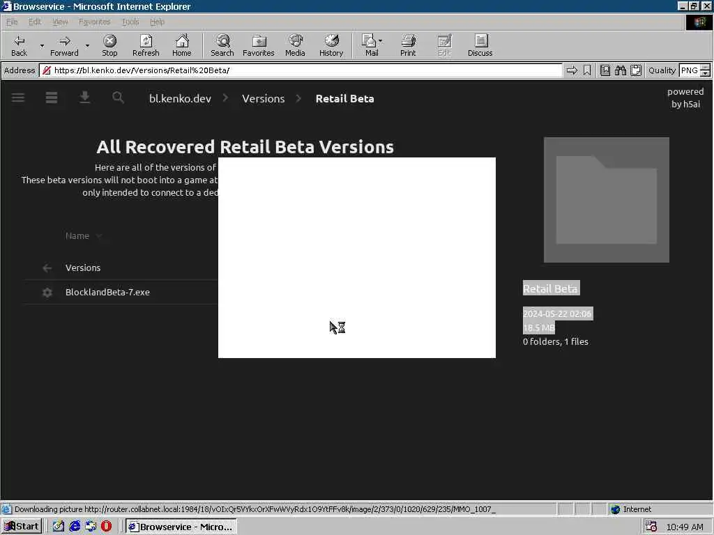714x535 pixels.
Task: Open the Mail dropdown arrow
Action: tap(381, 41)
